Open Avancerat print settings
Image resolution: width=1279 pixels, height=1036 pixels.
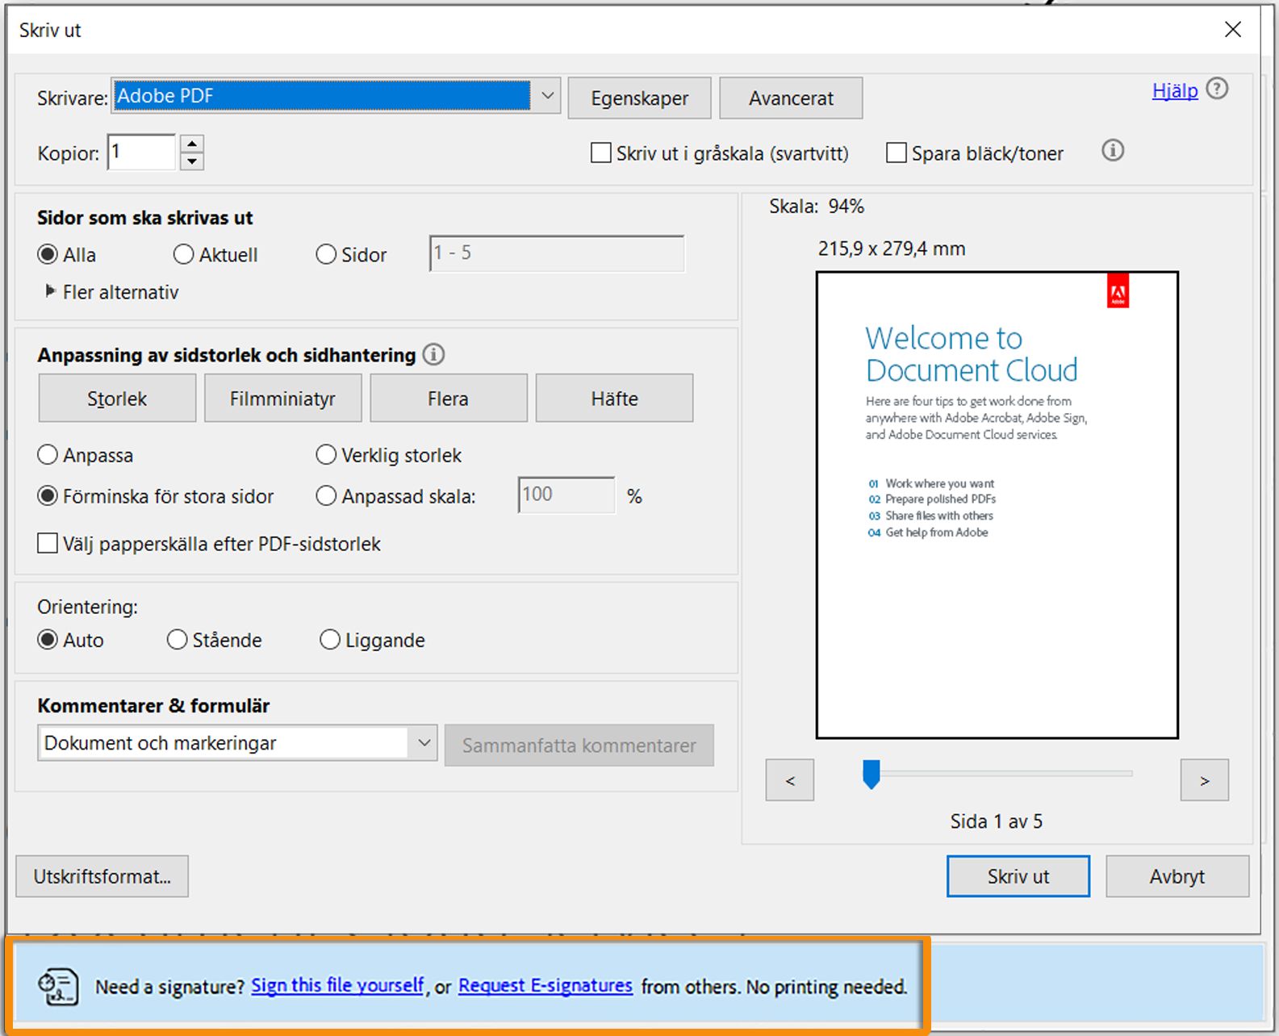tap(791, 98)
